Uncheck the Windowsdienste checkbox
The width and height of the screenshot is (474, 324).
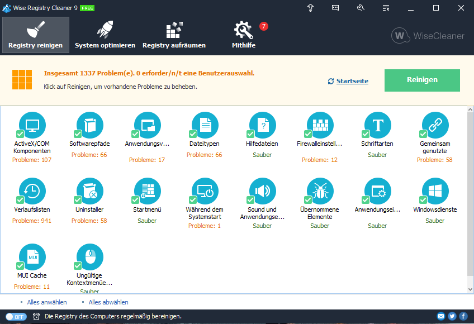[x=423, y=200]
